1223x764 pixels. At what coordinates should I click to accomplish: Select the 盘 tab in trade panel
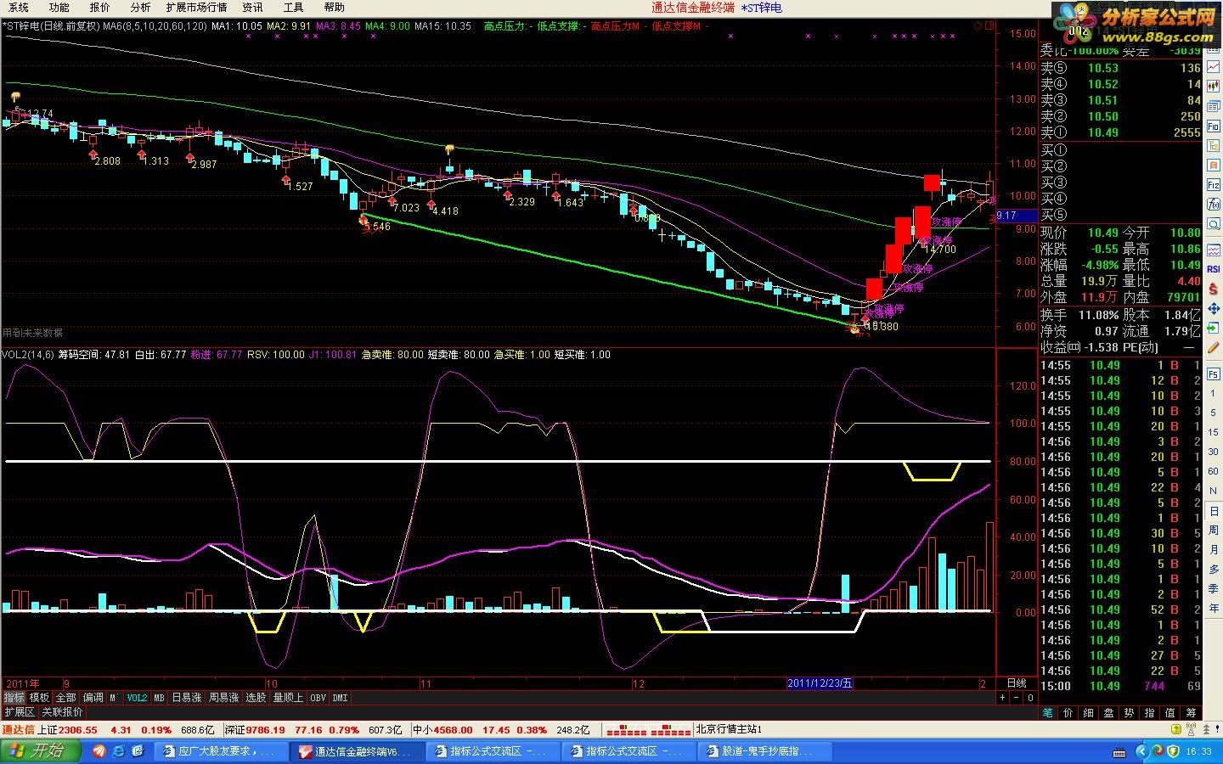(1109, 712)
